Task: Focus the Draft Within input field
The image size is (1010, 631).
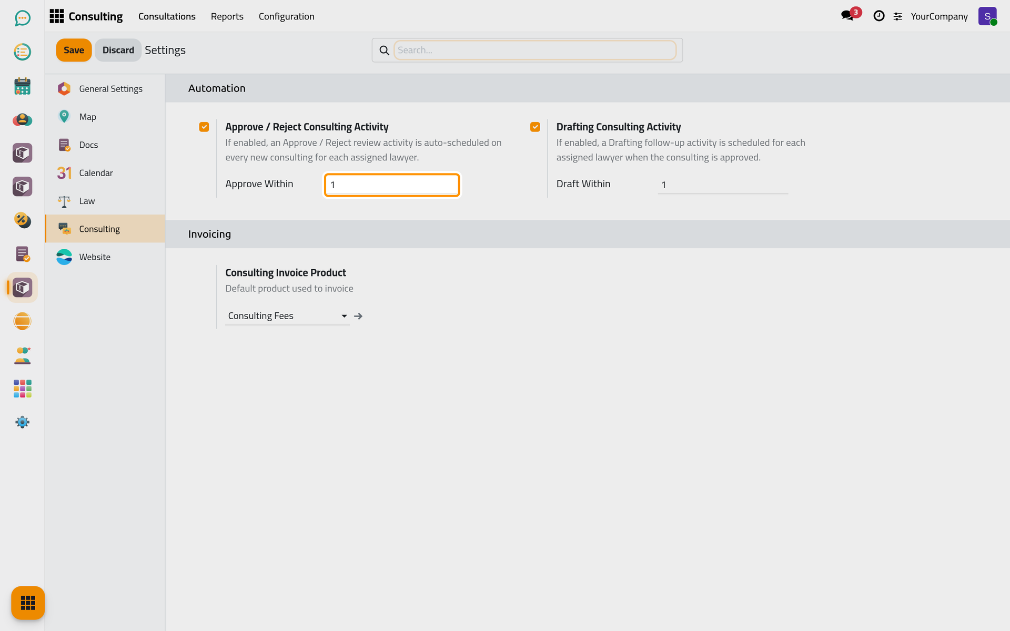Action: tap(723, 185)
